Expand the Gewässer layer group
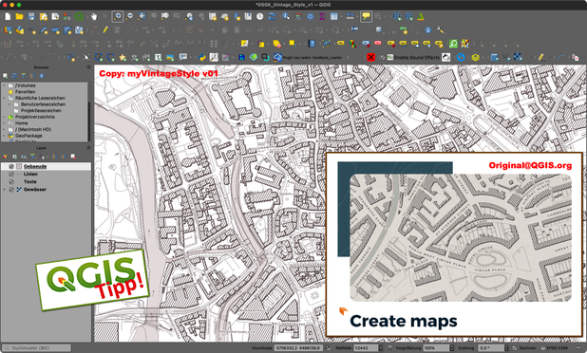The height and width of the screenshot is (353, 587). pos(4,190)
